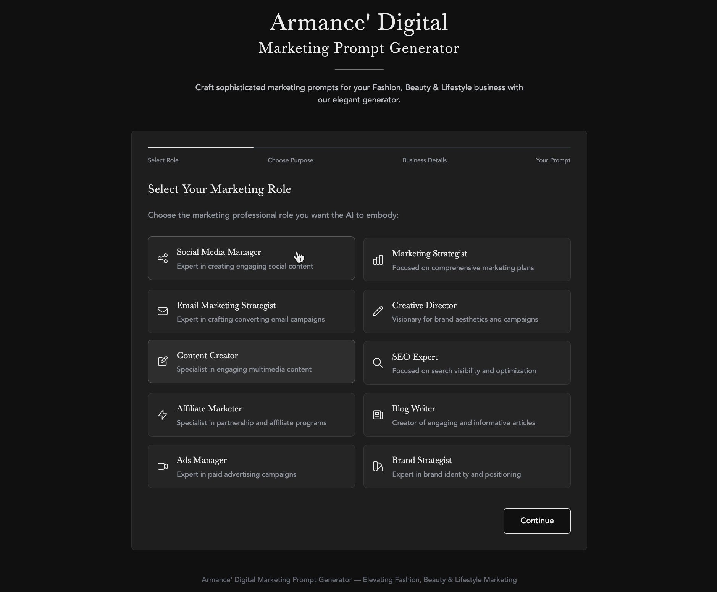Jump to the Business Details step
717x592 pixels.
[x=424, y=160]
